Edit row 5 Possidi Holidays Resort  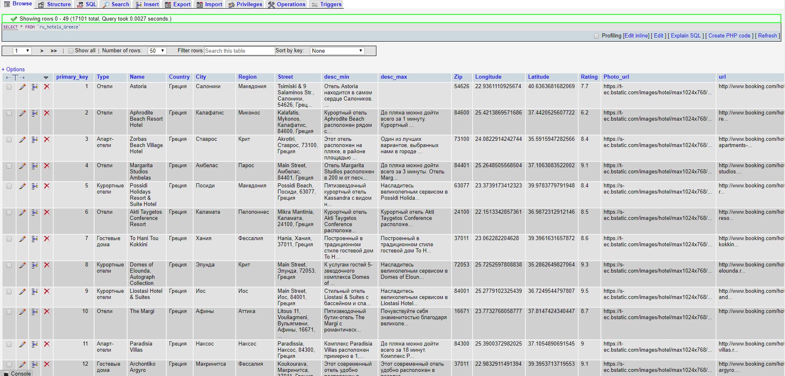click(22, 186)
